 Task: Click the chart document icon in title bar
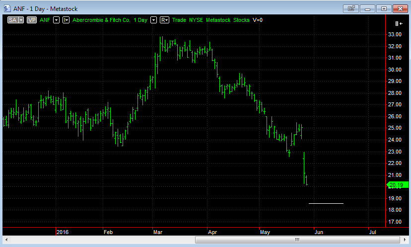point(7,8)
